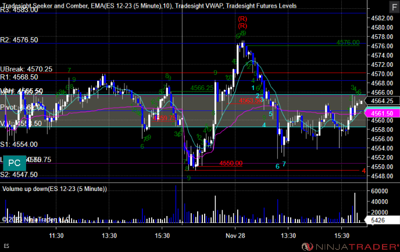Click the 'UBreak: 4570.25' label
Viewport: 400px width, 252px height.
26,69
